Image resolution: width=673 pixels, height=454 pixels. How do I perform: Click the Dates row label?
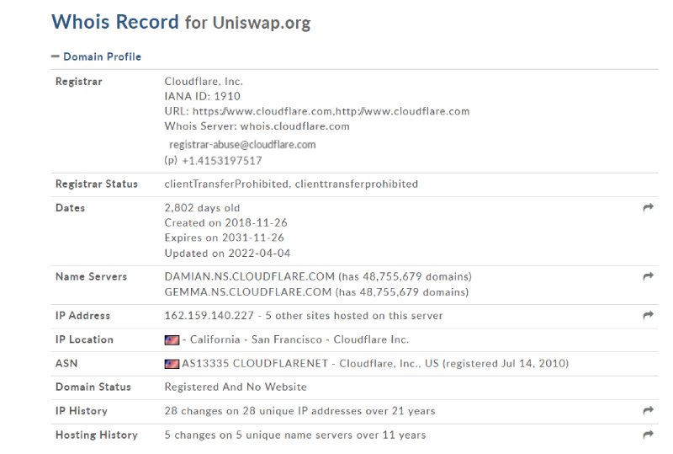(71, 208)
